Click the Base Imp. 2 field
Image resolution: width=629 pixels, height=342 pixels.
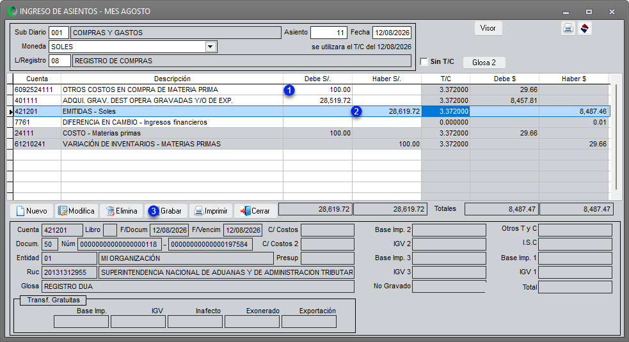pyautogui.click(x=449, y=230)
